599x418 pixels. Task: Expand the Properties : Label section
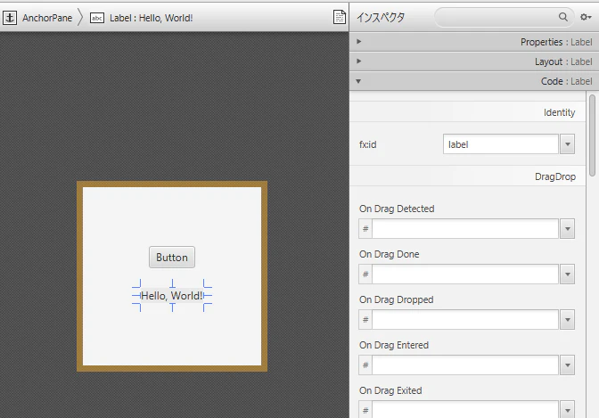click(x=473, y=42)
